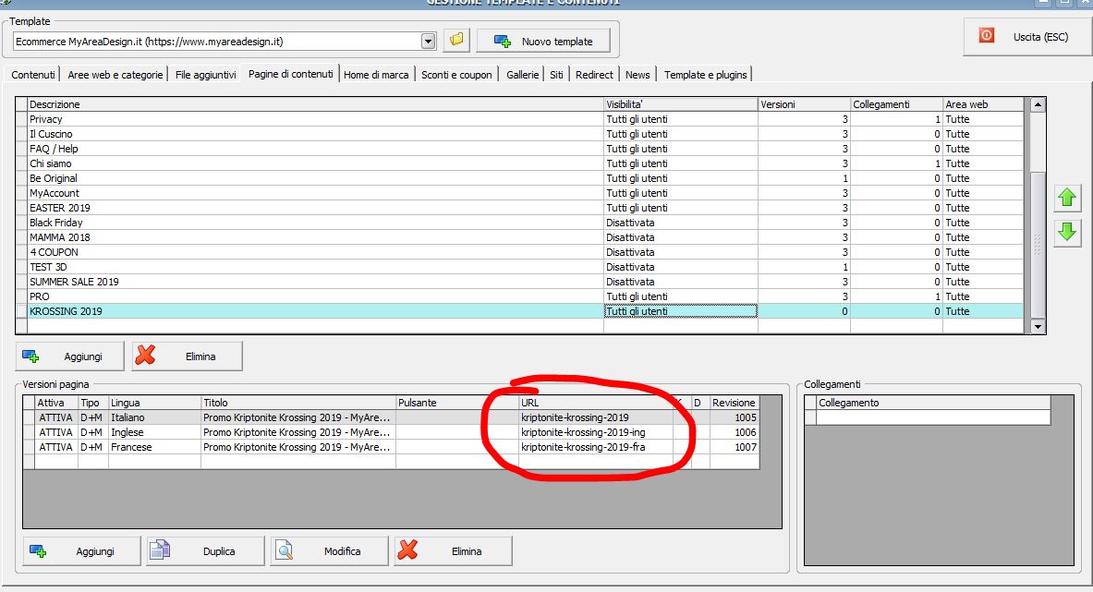Select the MyAccount page row

tap(519, 193)
